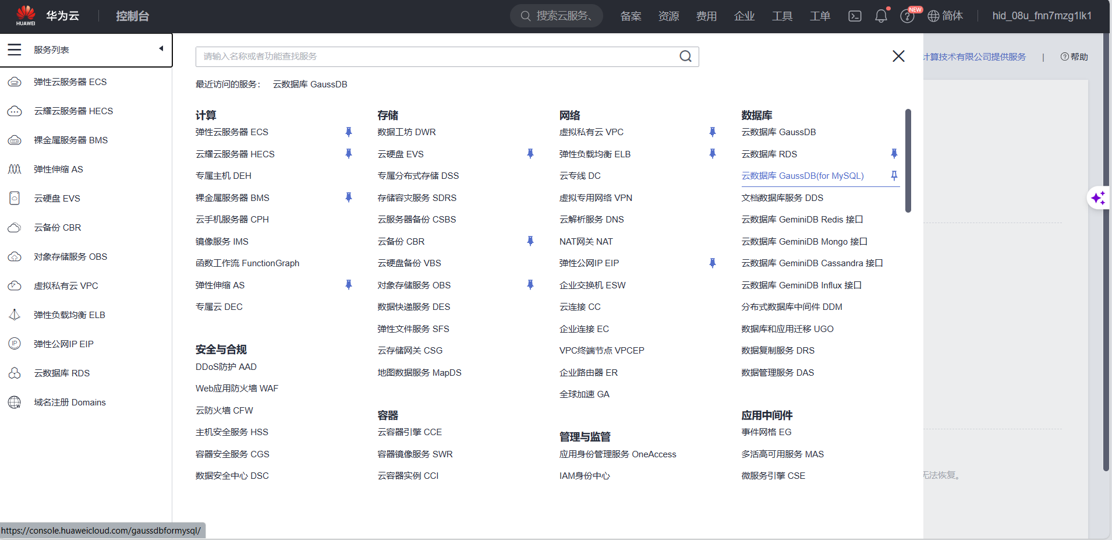The height and width of the screenshot is (540, 1112).
Task: Go to 控制台 console home
Action: (x=132, y=16)
